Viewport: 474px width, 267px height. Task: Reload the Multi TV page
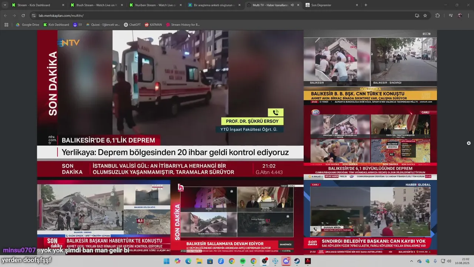click(x=23, y=16)
